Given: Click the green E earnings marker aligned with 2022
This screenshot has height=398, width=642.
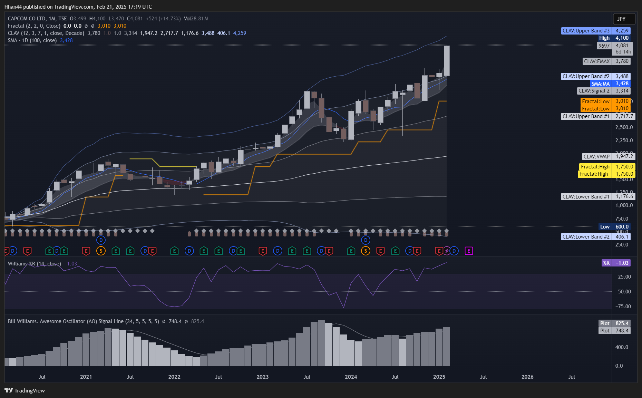Looking at the screenshot, I should (174, 251).
